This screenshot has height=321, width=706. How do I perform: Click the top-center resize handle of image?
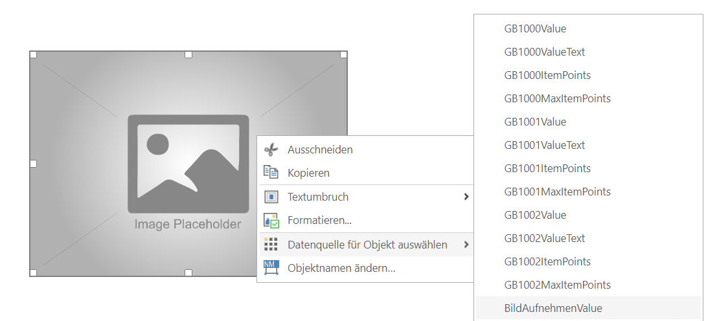point(188,55)
